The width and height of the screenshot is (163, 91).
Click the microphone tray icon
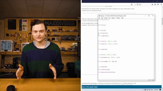click(145, 90)
